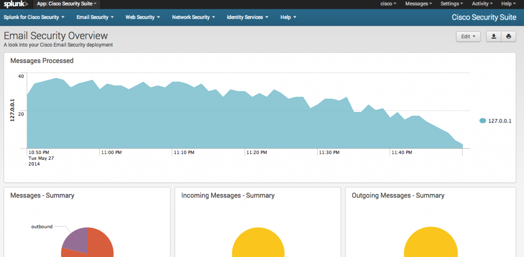Open the Identity Services navigation menu
This screenshot has height=257, width=524.
pos(248,17)
